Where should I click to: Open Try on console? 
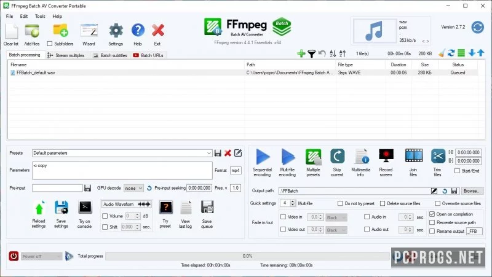pos(85,208)
